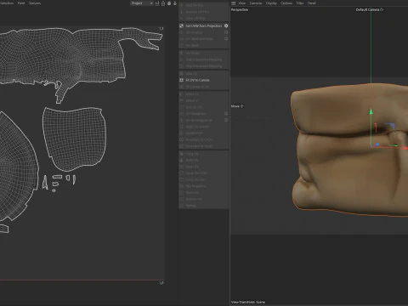The height and width of the screenshot is (306, 408).
Task: Click the Move tool indicator in viewport
Action: 237,106
